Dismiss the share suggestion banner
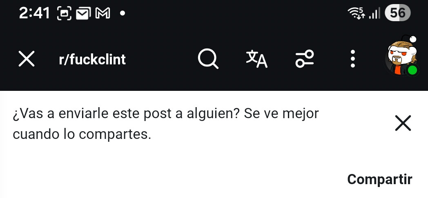 (x=403, y=123)
